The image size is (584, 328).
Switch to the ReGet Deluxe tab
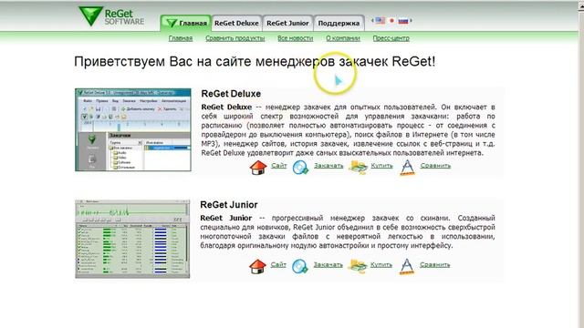(236, 23)
